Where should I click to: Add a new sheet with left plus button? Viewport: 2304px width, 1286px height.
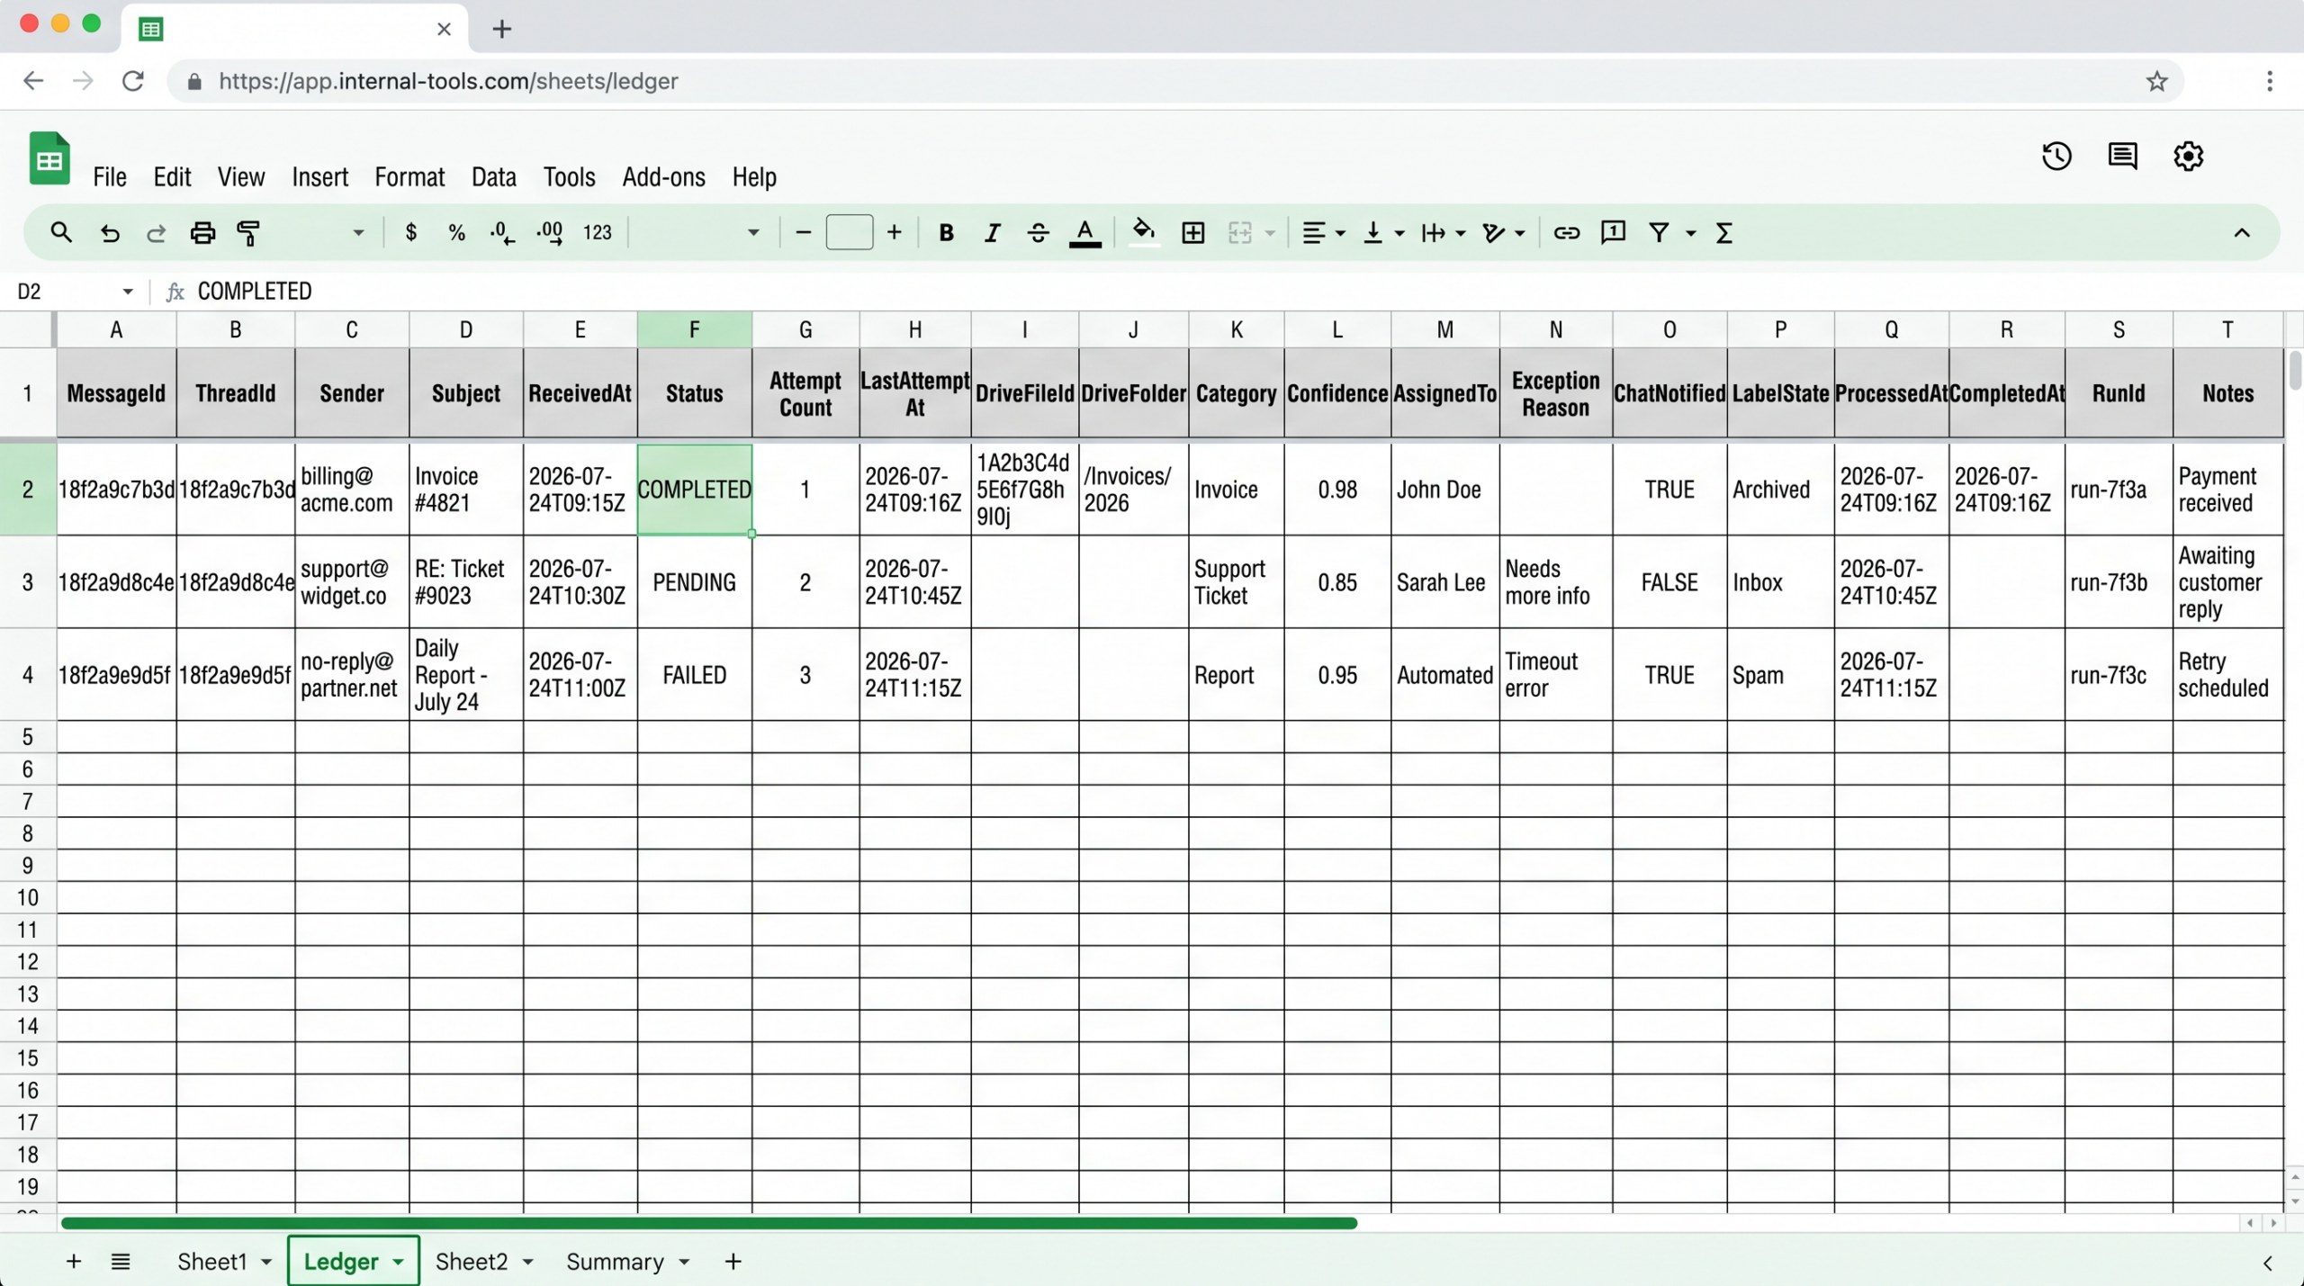pyautogui.click(x=74, y=1262)
